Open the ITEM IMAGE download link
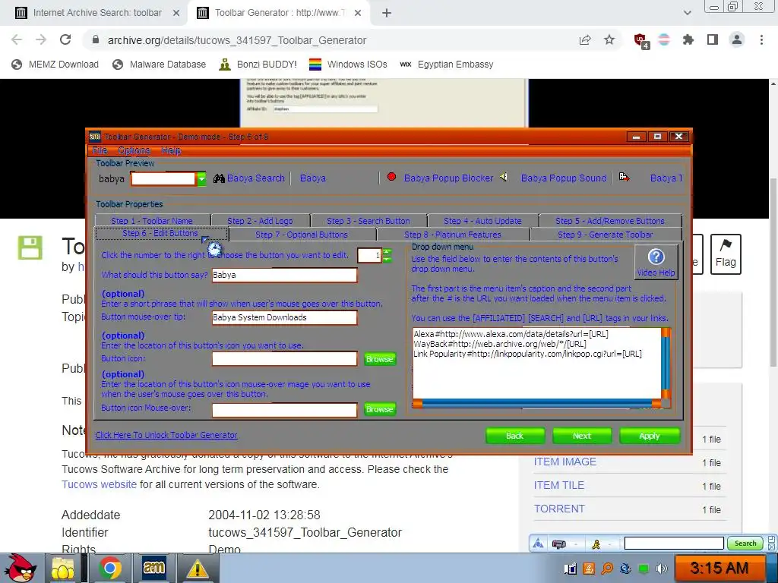Image resolution: width=778 pixels, height=583 pixels. (x=565, y=462)
